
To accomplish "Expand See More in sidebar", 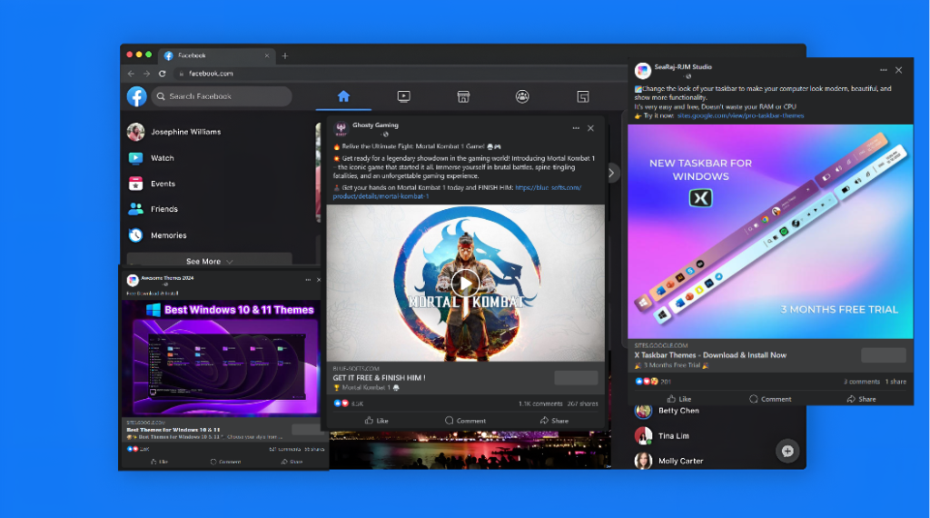I will (210, 261).
